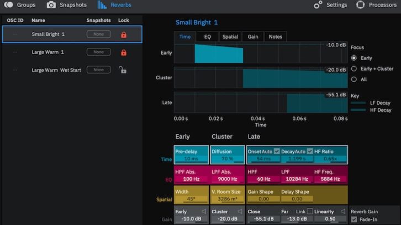Screen dimensions: 401x225
Task: Unlock the Small Bright 1 reverb
Action: tap(124, 35)
